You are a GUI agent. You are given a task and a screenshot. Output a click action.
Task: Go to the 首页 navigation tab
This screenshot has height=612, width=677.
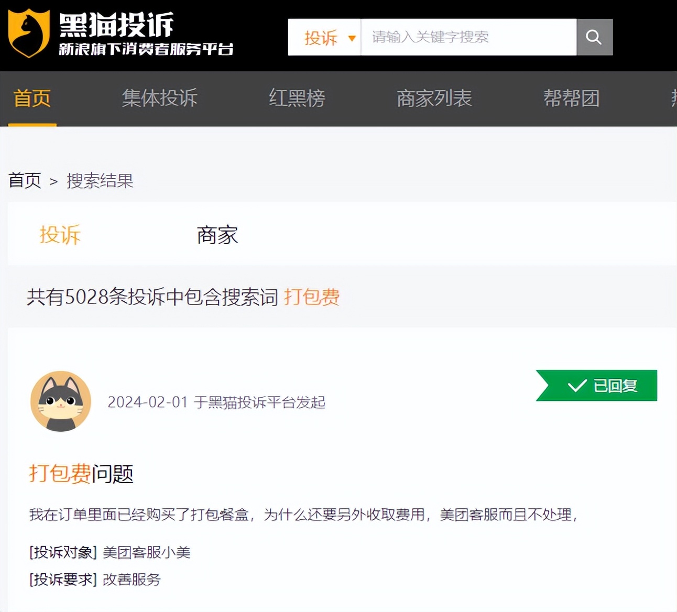point(32,99)
